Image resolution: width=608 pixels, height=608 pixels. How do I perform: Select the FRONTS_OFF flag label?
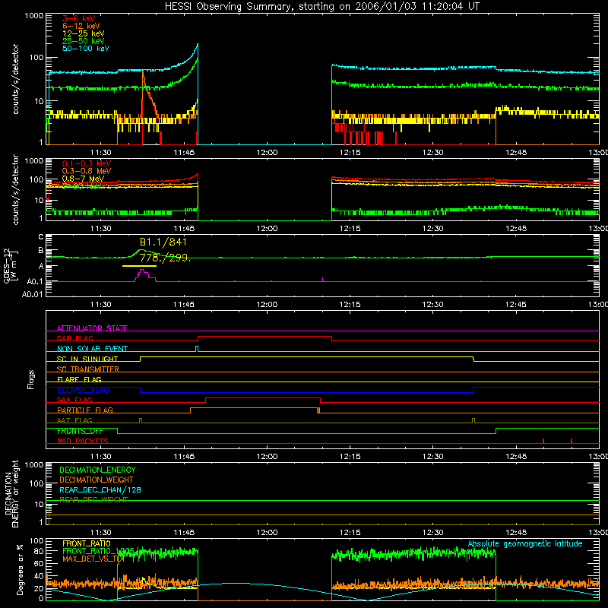(x=80, y=431)
